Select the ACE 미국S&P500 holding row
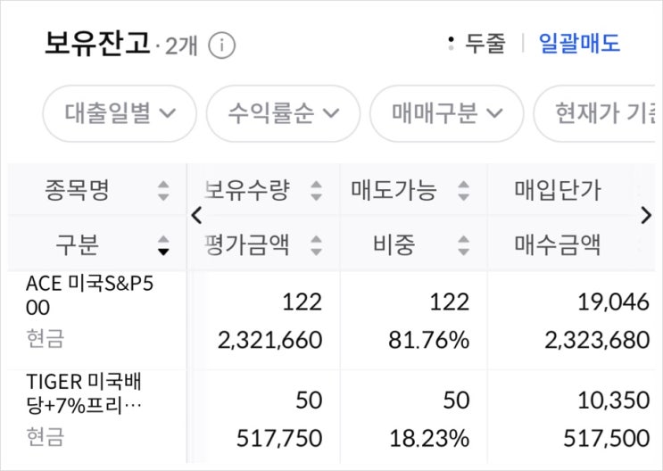 click(332, 320)
